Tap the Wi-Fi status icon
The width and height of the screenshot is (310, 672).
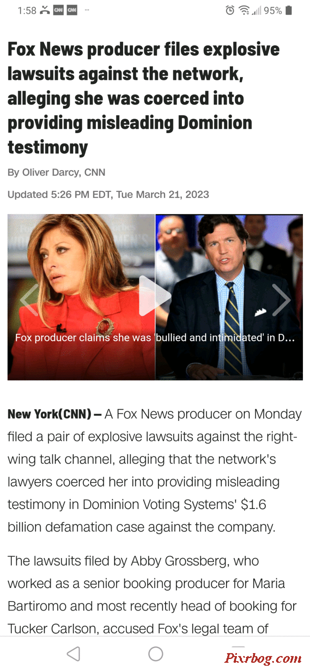pyautogui.click(x=244, y=10)
